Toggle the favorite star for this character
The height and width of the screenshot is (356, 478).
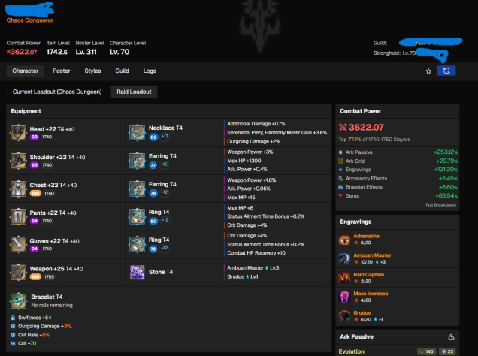[428, 71]
